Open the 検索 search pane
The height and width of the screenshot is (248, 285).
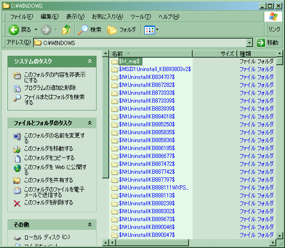[90, 30]
